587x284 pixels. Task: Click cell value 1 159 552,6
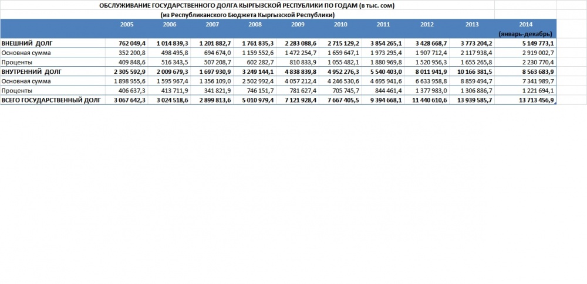tap(259, 53)
